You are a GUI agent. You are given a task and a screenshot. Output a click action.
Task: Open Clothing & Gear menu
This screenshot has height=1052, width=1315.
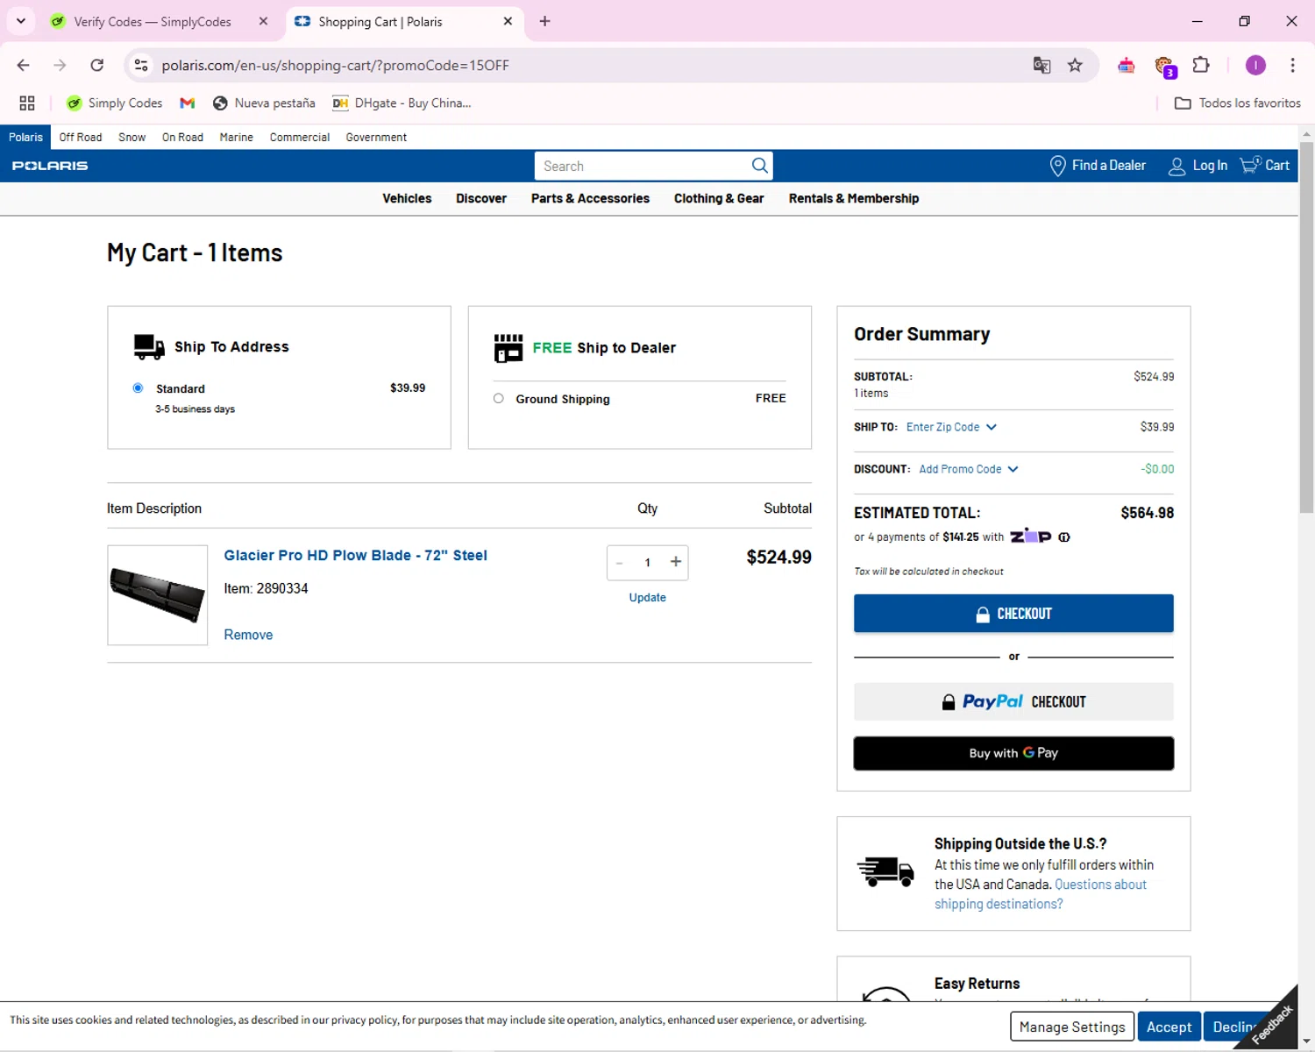point(719,198)
